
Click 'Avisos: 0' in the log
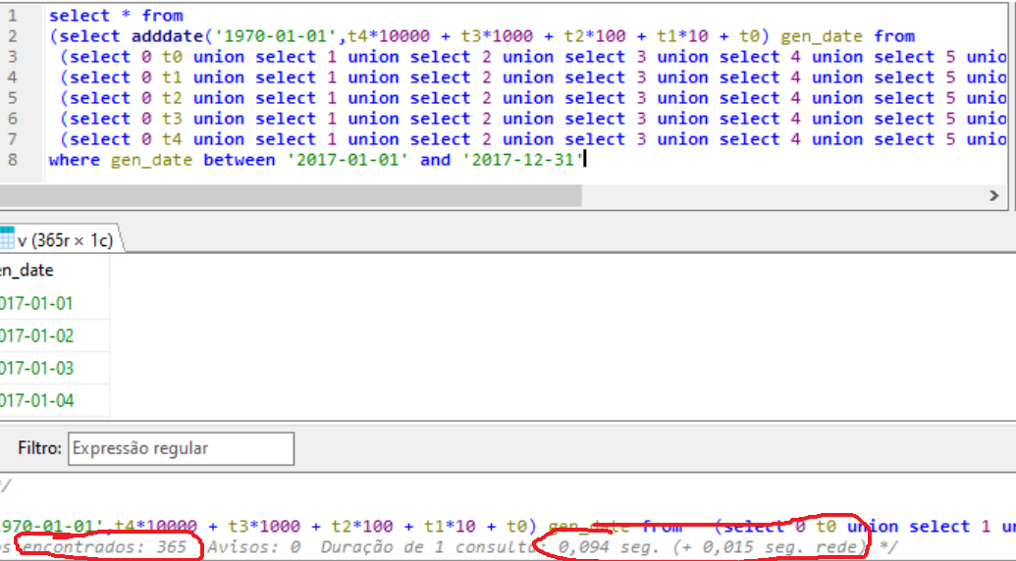click(x=253, y=547)
